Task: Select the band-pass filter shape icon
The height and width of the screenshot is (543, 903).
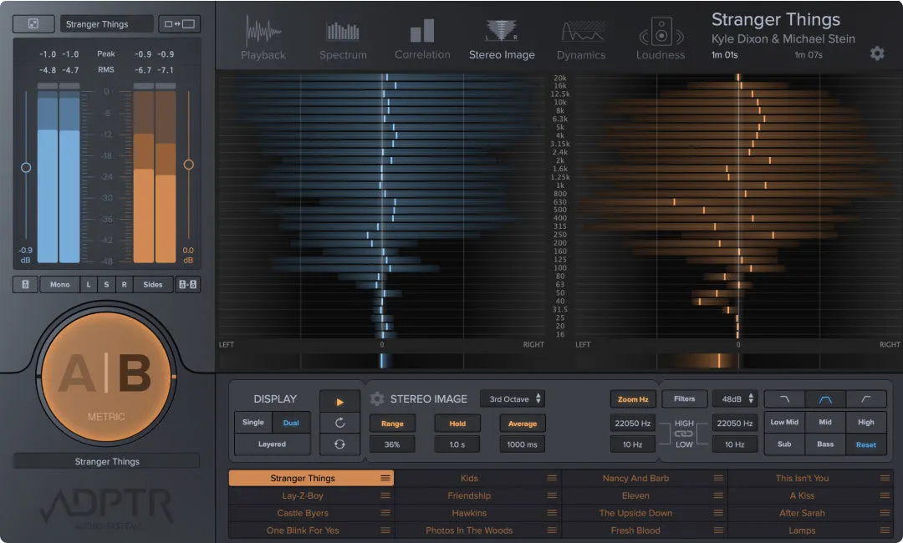Action: (825, 398)
